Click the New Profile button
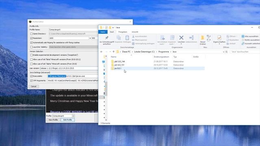Image resolution: width=260 pixels, height=146 pixels. click(x=53, y=120)
